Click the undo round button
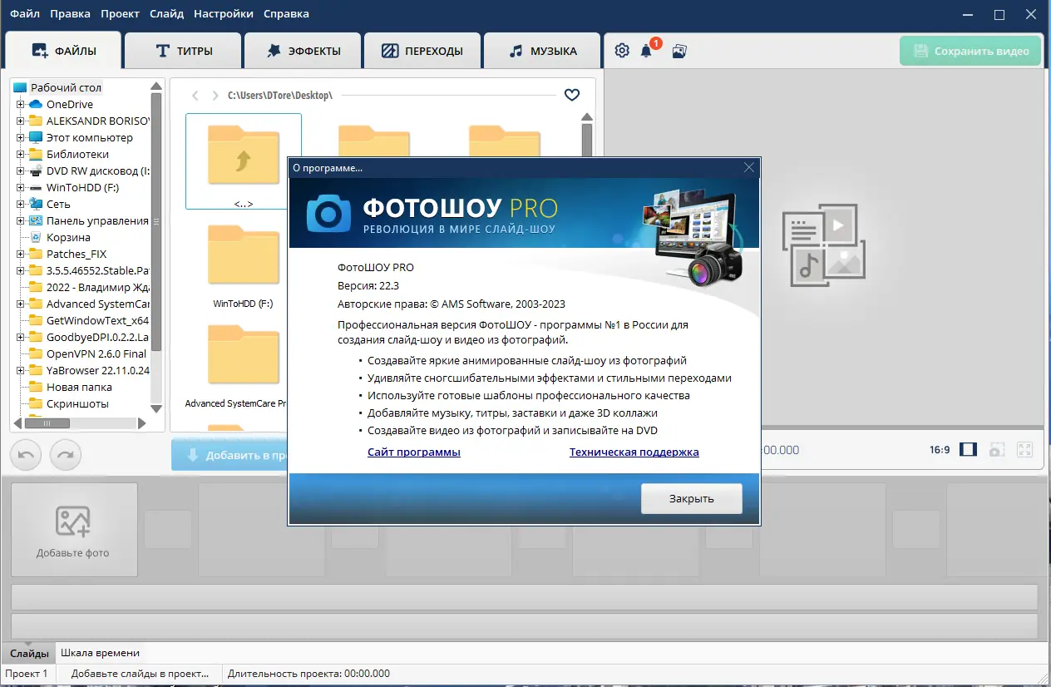The width and height of the screenshot is (1051, 687). 26,455
